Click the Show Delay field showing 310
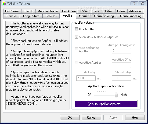 pyautogui.click(x=121, y=78)
